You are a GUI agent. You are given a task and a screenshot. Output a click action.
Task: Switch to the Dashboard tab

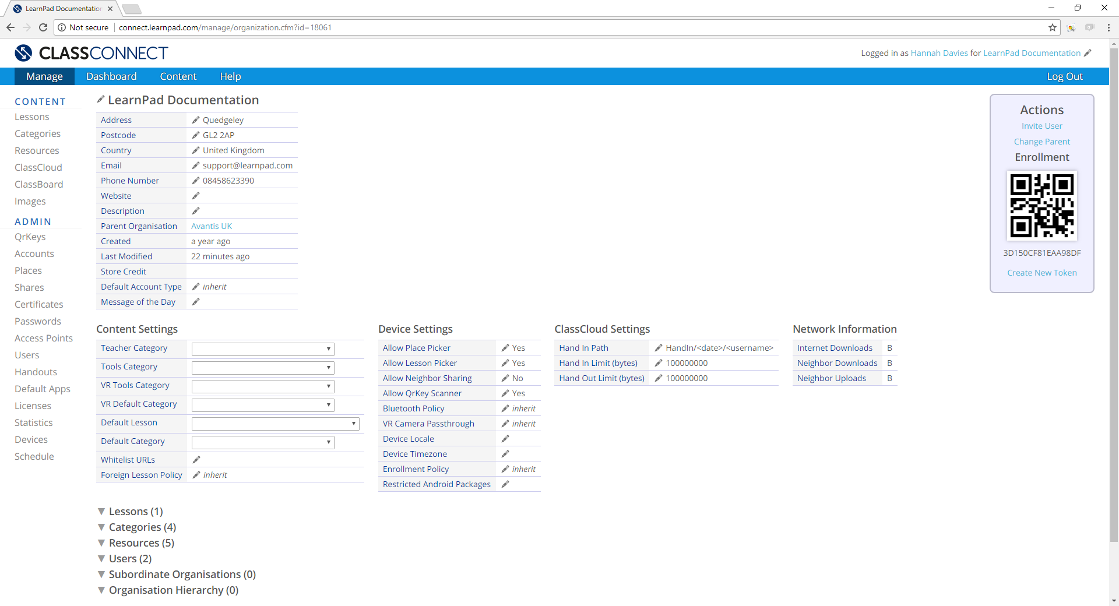111,76
